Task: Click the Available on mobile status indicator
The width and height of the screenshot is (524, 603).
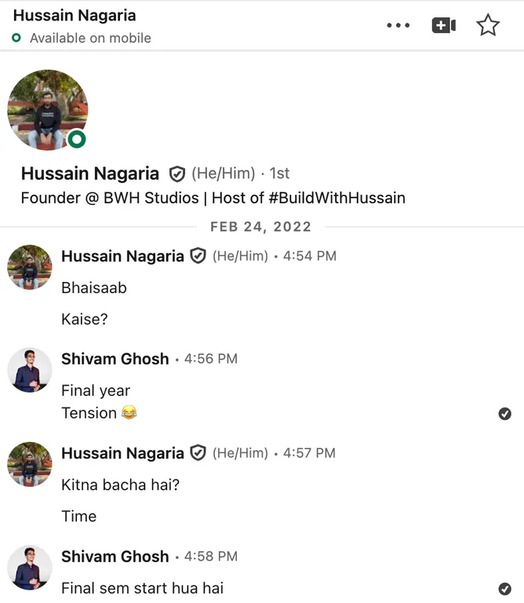Action: (x=16, y=38)
